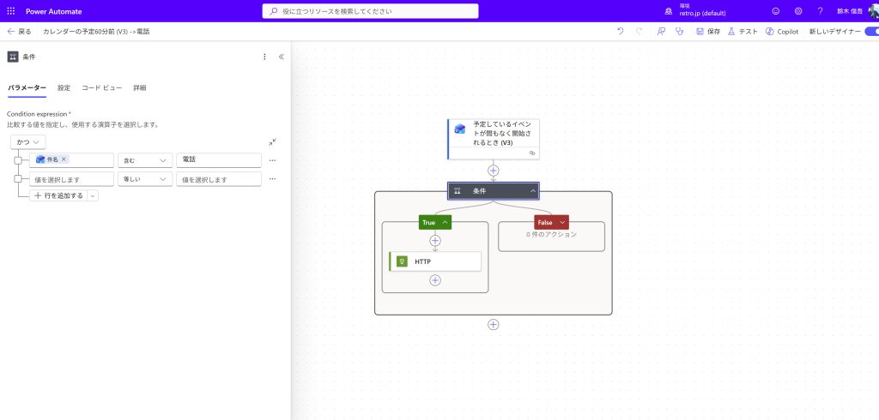Open the かつ logical operator dropdown
The width and height of the screenshot is (879, 420).
coord(28,142)
